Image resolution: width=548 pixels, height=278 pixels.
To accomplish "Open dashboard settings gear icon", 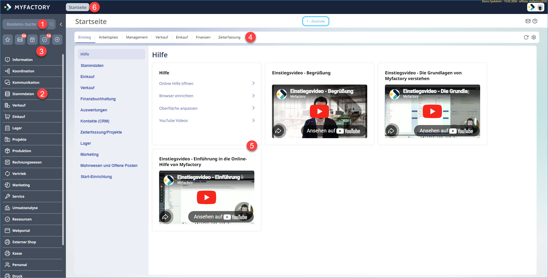I will pos(534,37).
